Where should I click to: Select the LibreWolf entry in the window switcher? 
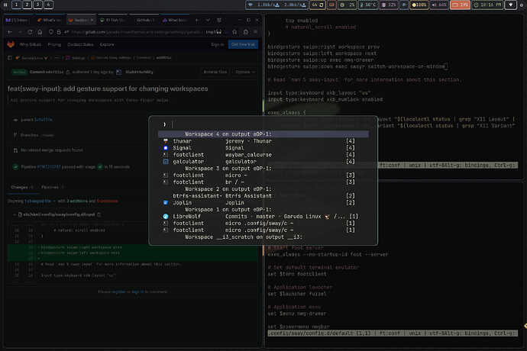pyautogui.click(x=263, y=216)
